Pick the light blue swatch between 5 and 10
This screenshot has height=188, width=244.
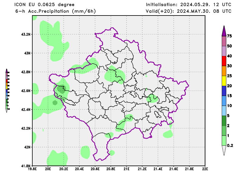point(224,111)
